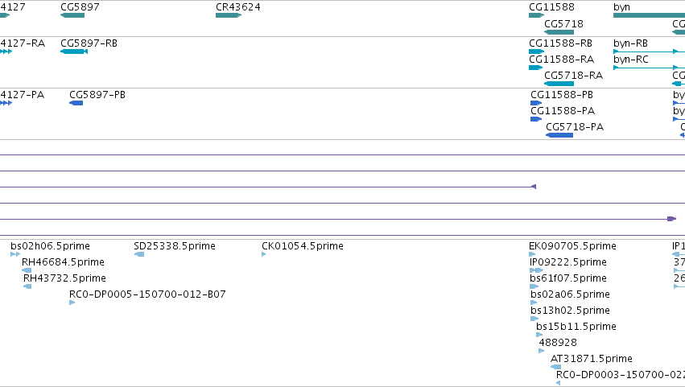Select the bs02h06.5prime EST label
This screenshot has height=387, width=685.
[x=50, y=246]
